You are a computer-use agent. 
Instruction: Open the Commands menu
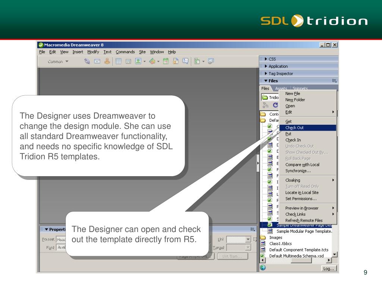pyautogui.click(x=125, y=52)
